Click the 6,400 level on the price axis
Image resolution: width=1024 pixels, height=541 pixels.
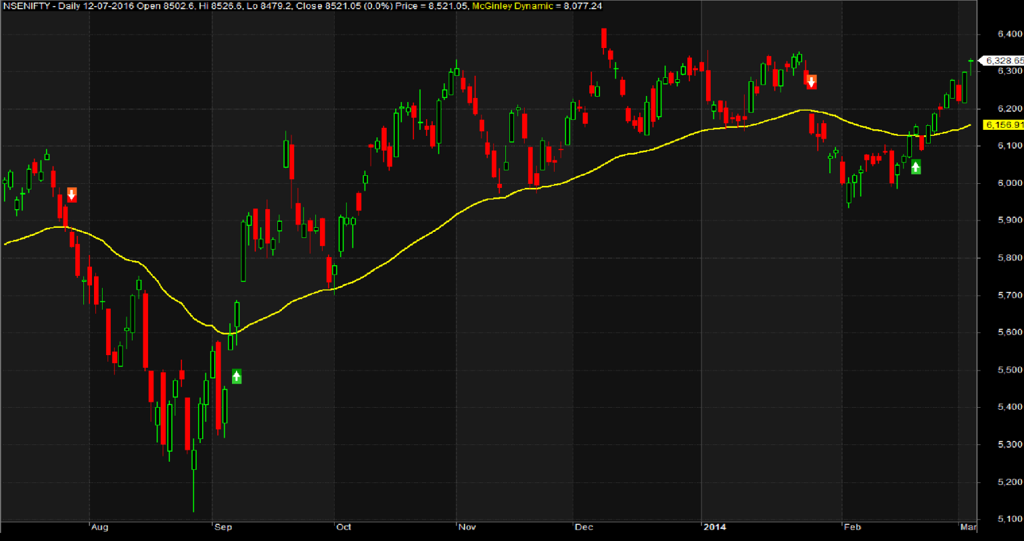(x=1009, y=33)
